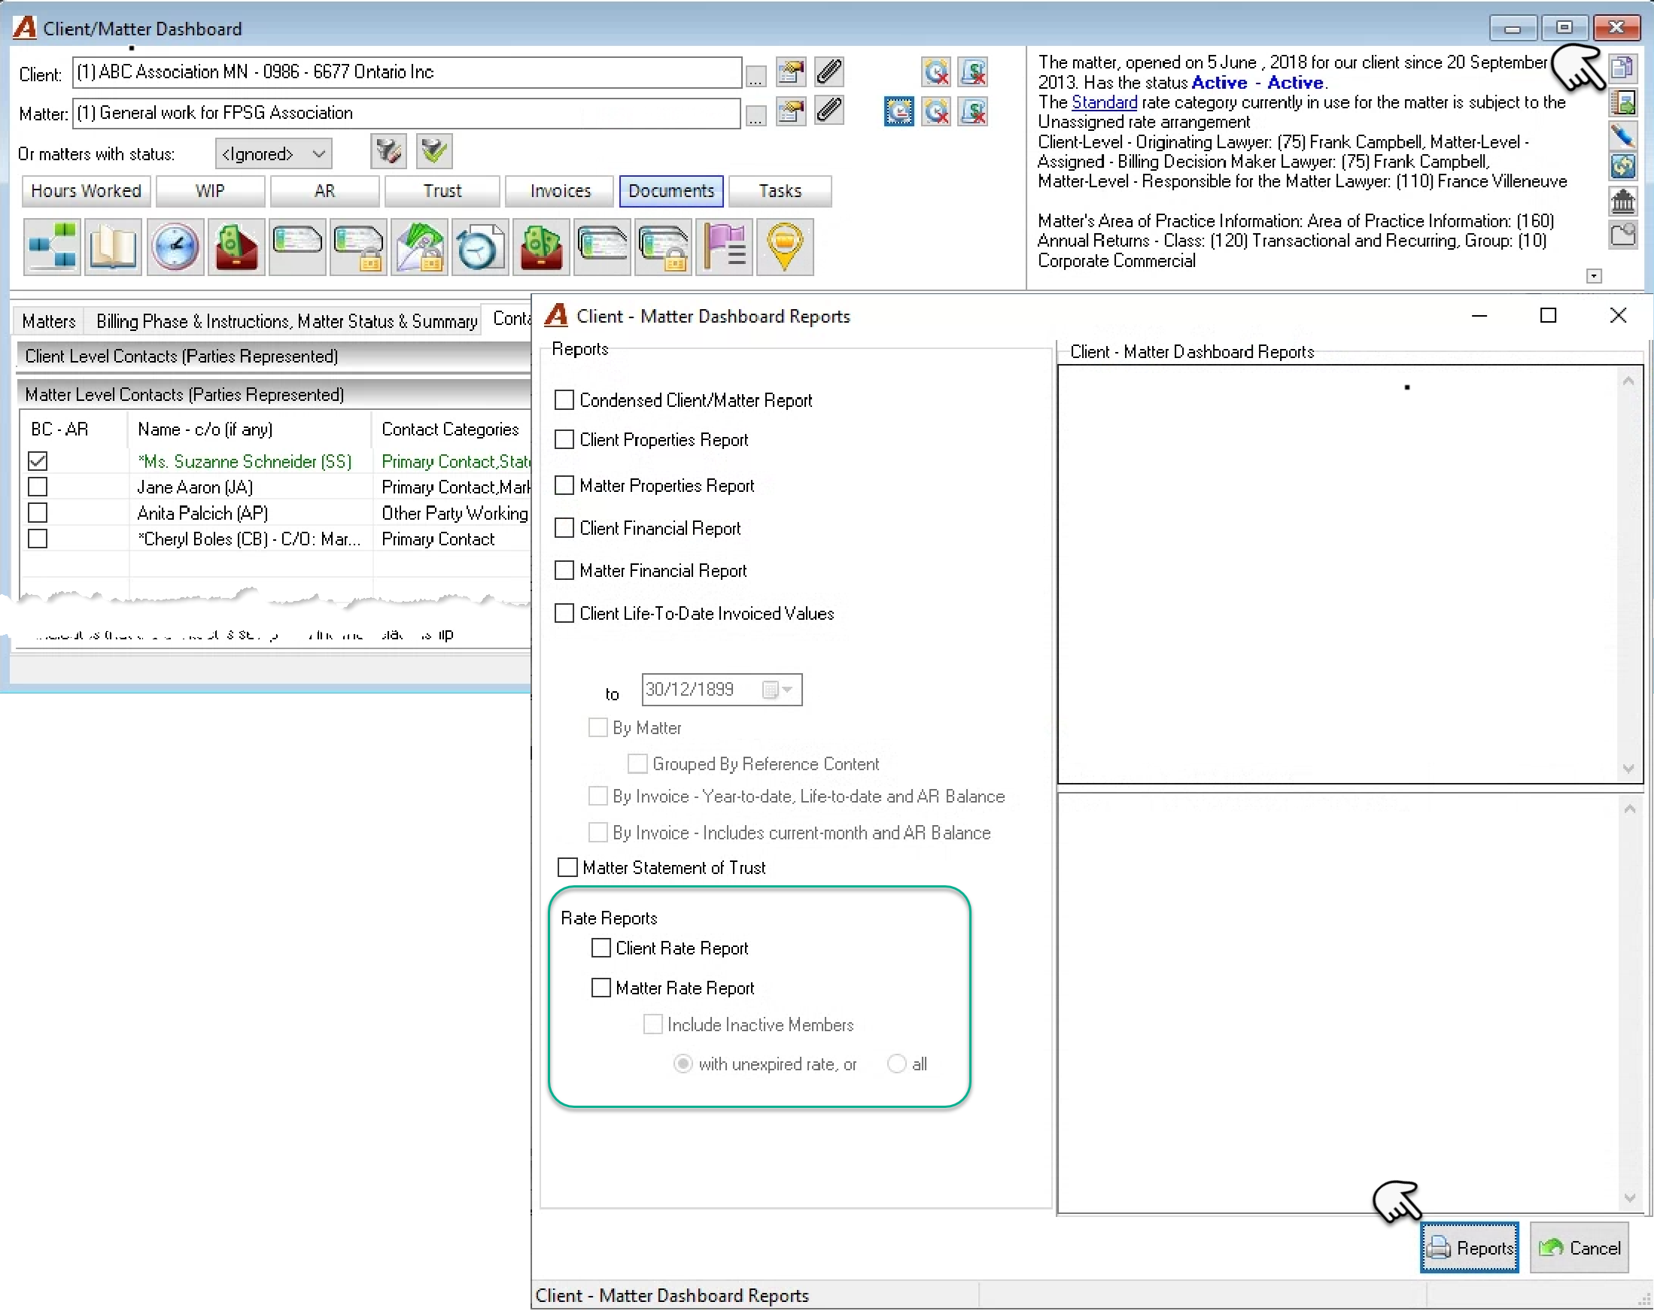Click the round blue clock icon in toolbar

pyautogui.click(x=175, y=247)
